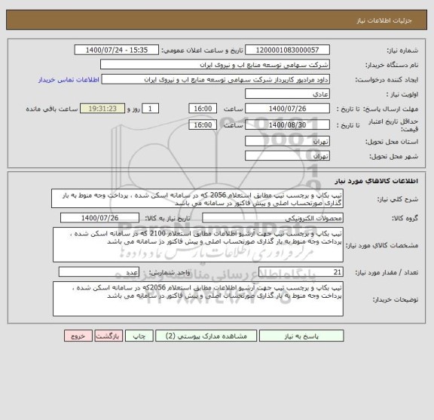Click the announcement date field 1400/07/24 - 15:35
Screen dimensions: 434x420
pyautogui.click(x=117, y=50)
